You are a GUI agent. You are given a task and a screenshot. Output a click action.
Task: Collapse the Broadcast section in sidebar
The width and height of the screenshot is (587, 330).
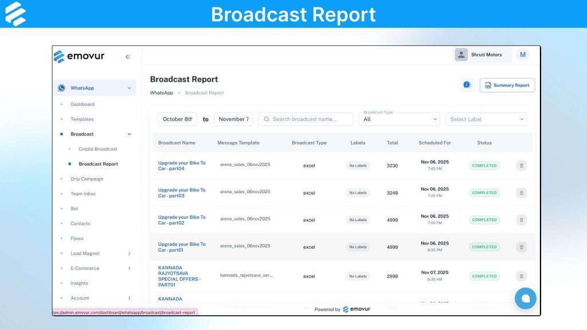(130, 133)
